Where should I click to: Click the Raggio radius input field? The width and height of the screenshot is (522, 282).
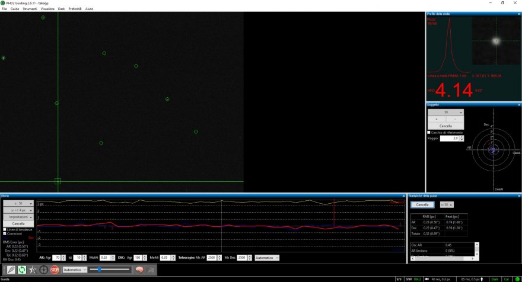[x=450, y=138]
